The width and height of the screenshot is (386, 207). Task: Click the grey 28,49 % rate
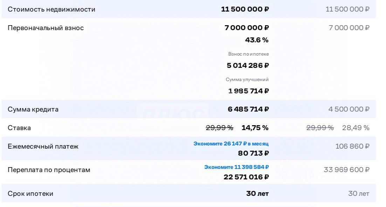tap(356, 128)
